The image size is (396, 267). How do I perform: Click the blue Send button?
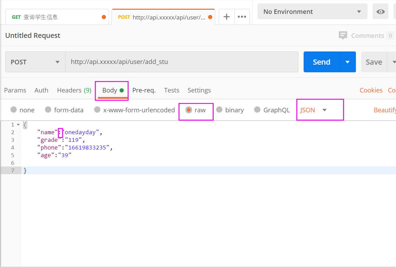321,62
